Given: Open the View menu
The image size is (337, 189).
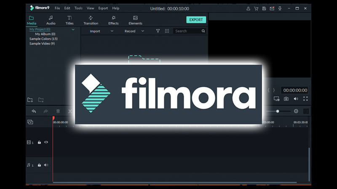Looking at the screenshot, I should click(90, 8).
